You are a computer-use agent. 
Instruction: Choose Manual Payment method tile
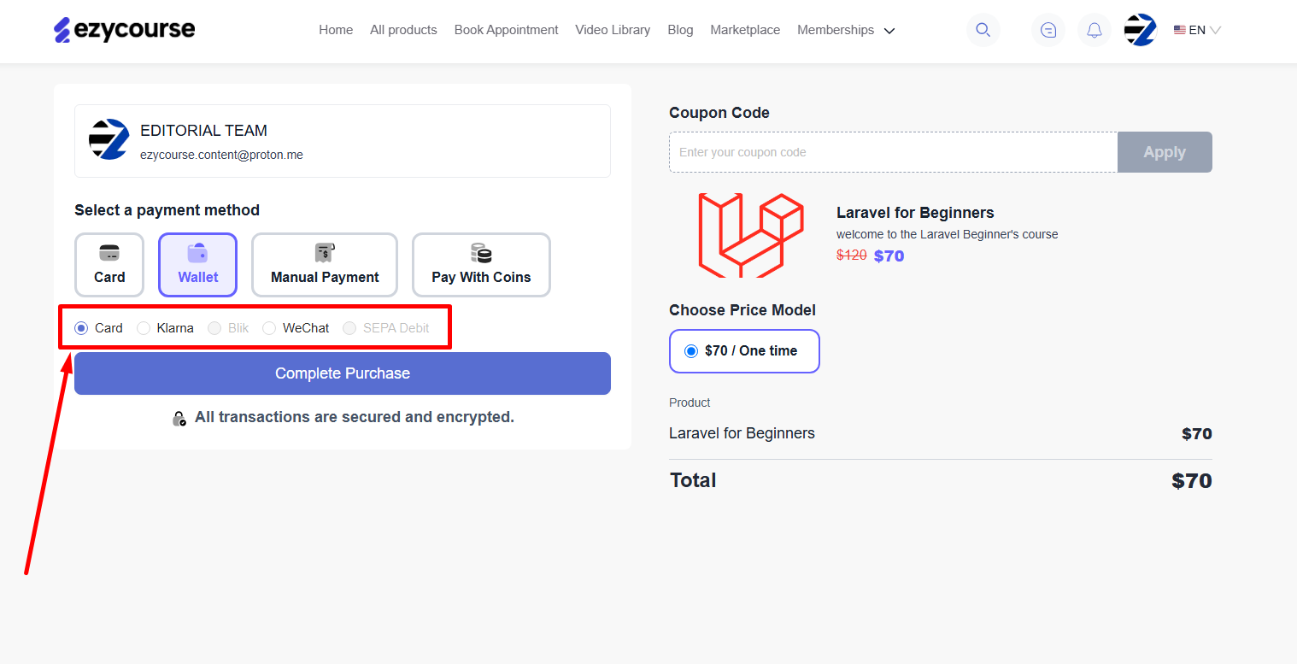coord(325,265)
